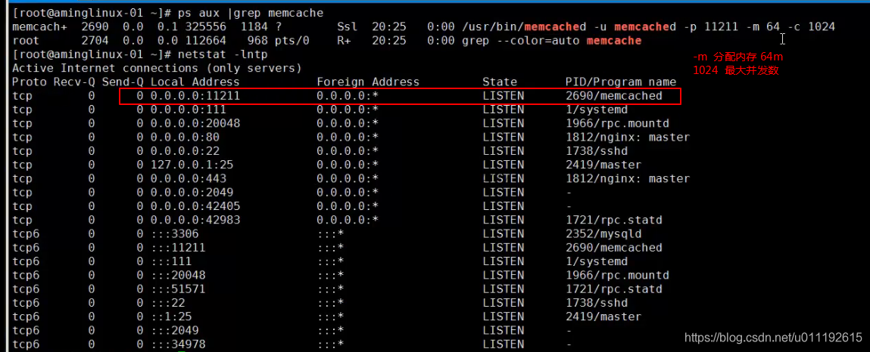This screenshot has height=352, width=870.
Task: Click local address '0.0.0.0:42983'
Action: 195,221
